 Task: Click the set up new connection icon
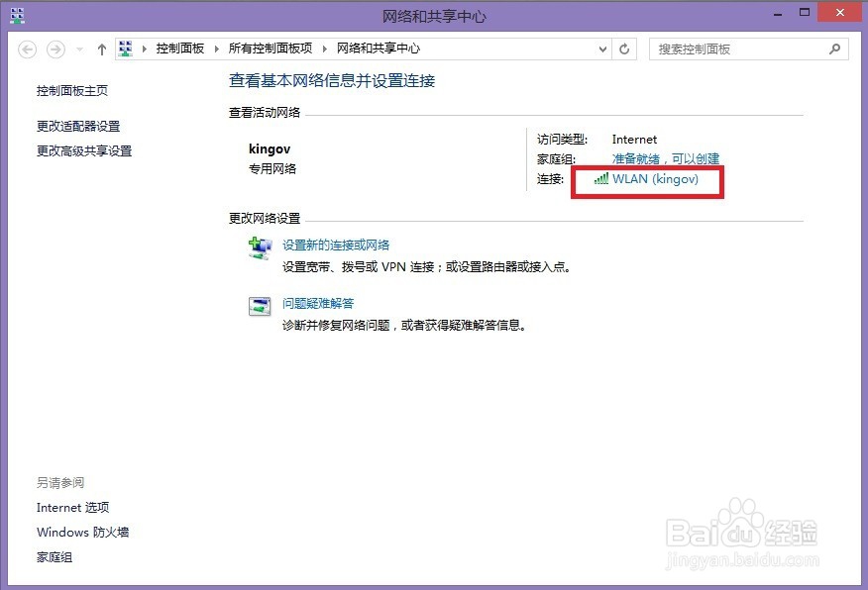[260, 249]
